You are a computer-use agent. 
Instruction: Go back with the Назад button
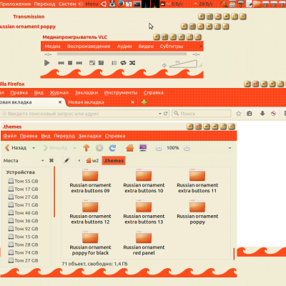coord(16,148)
